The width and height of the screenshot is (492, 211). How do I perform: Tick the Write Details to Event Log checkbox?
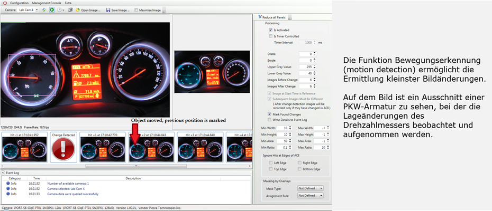point(270,121)
